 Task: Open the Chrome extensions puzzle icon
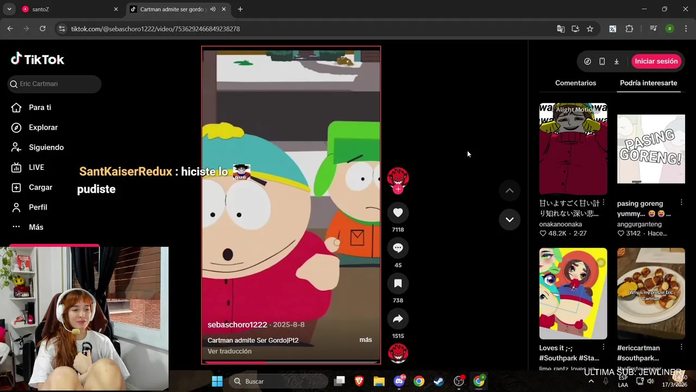coord(629,29)
